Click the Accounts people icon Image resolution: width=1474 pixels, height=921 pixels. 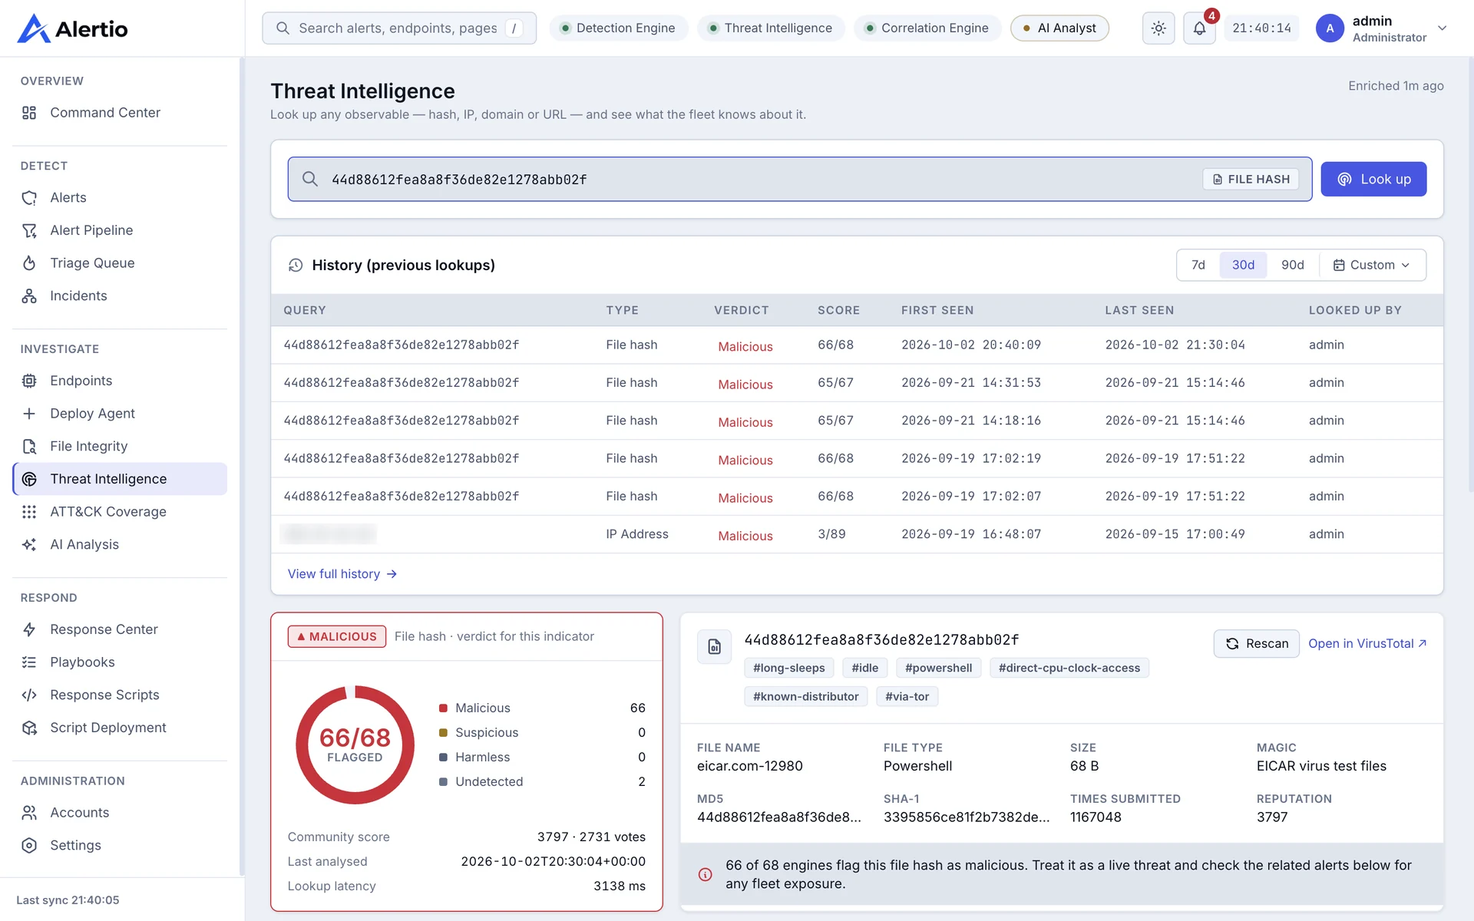tap(29, 813)
